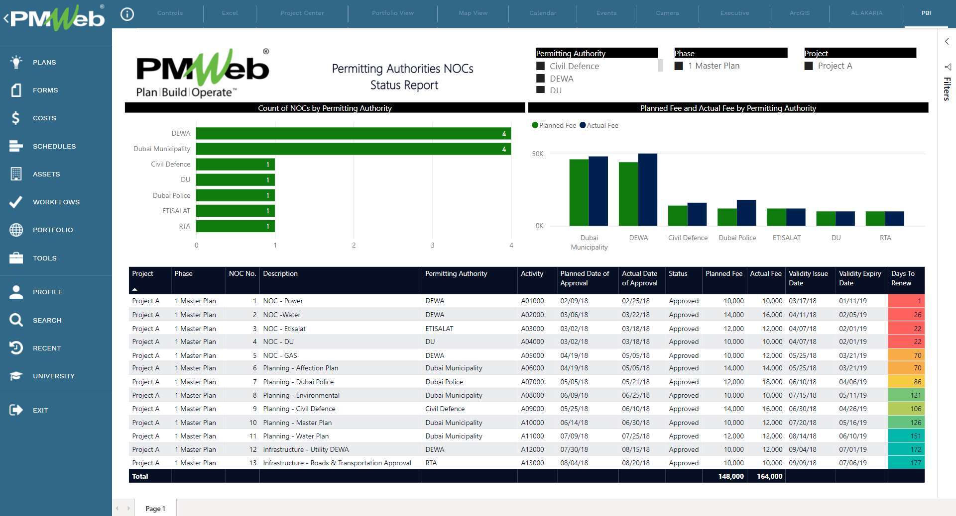Open the Schedules icon in sidebar
Screen dimensions: 956x516
coord(16,146)
